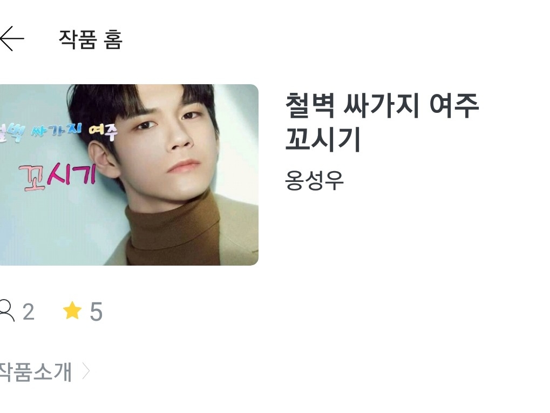Click the 작품 word in header
Screen dimensions: 550x413
tap(78, 39)
